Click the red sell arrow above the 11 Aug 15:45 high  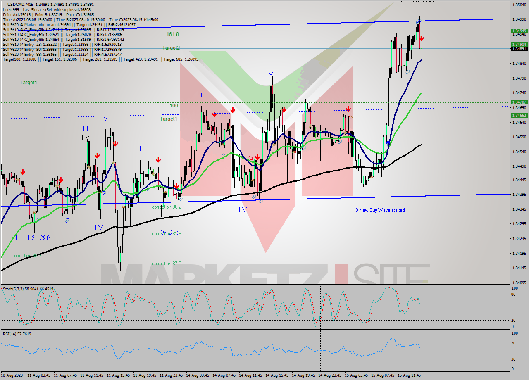[115, 144]
